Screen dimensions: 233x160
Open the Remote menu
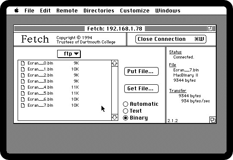click(67, 11)
